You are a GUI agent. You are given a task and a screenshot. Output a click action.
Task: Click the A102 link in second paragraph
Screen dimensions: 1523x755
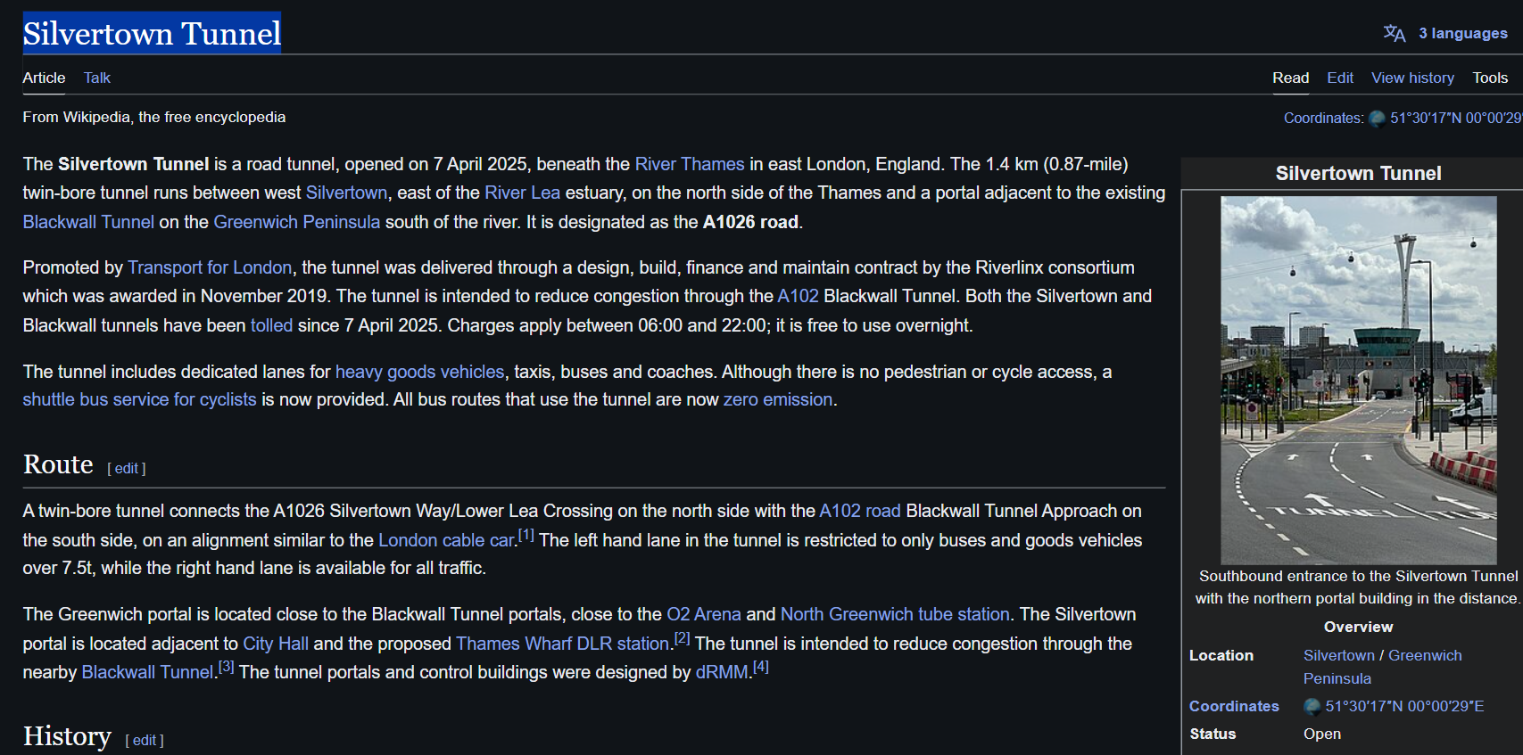pos(798,296)
